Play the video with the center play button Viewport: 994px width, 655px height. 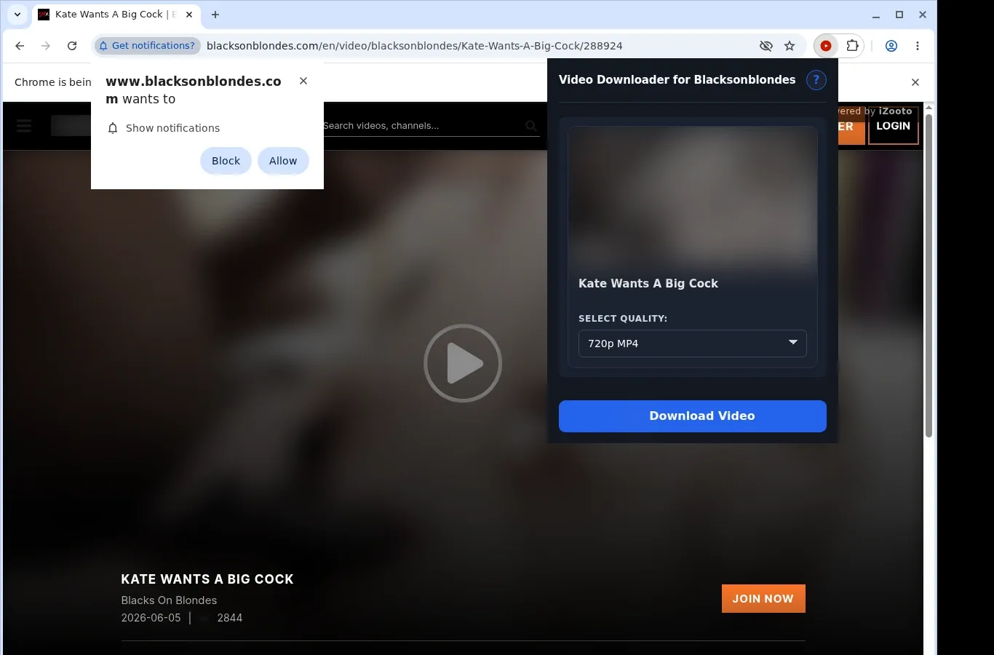tap(463, 363)
